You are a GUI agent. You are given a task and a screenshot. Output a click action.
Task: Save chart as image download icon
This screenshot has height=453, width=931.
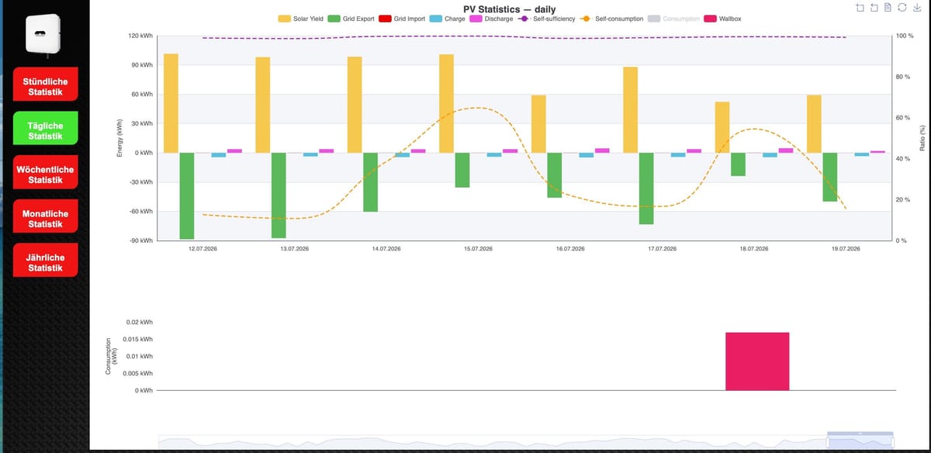tap(917, 8)
